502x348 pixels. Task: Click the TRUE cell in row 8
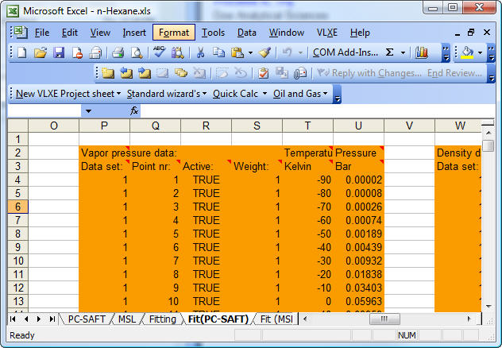coord(207,234)
